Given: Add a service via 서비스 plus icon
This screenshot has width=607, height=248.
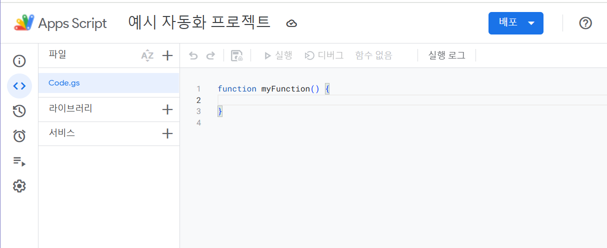Looking at the screenshot, I should click(167, 133).
